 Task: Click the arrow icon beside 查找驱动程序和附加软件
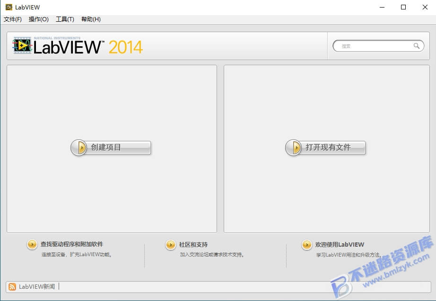32,245
